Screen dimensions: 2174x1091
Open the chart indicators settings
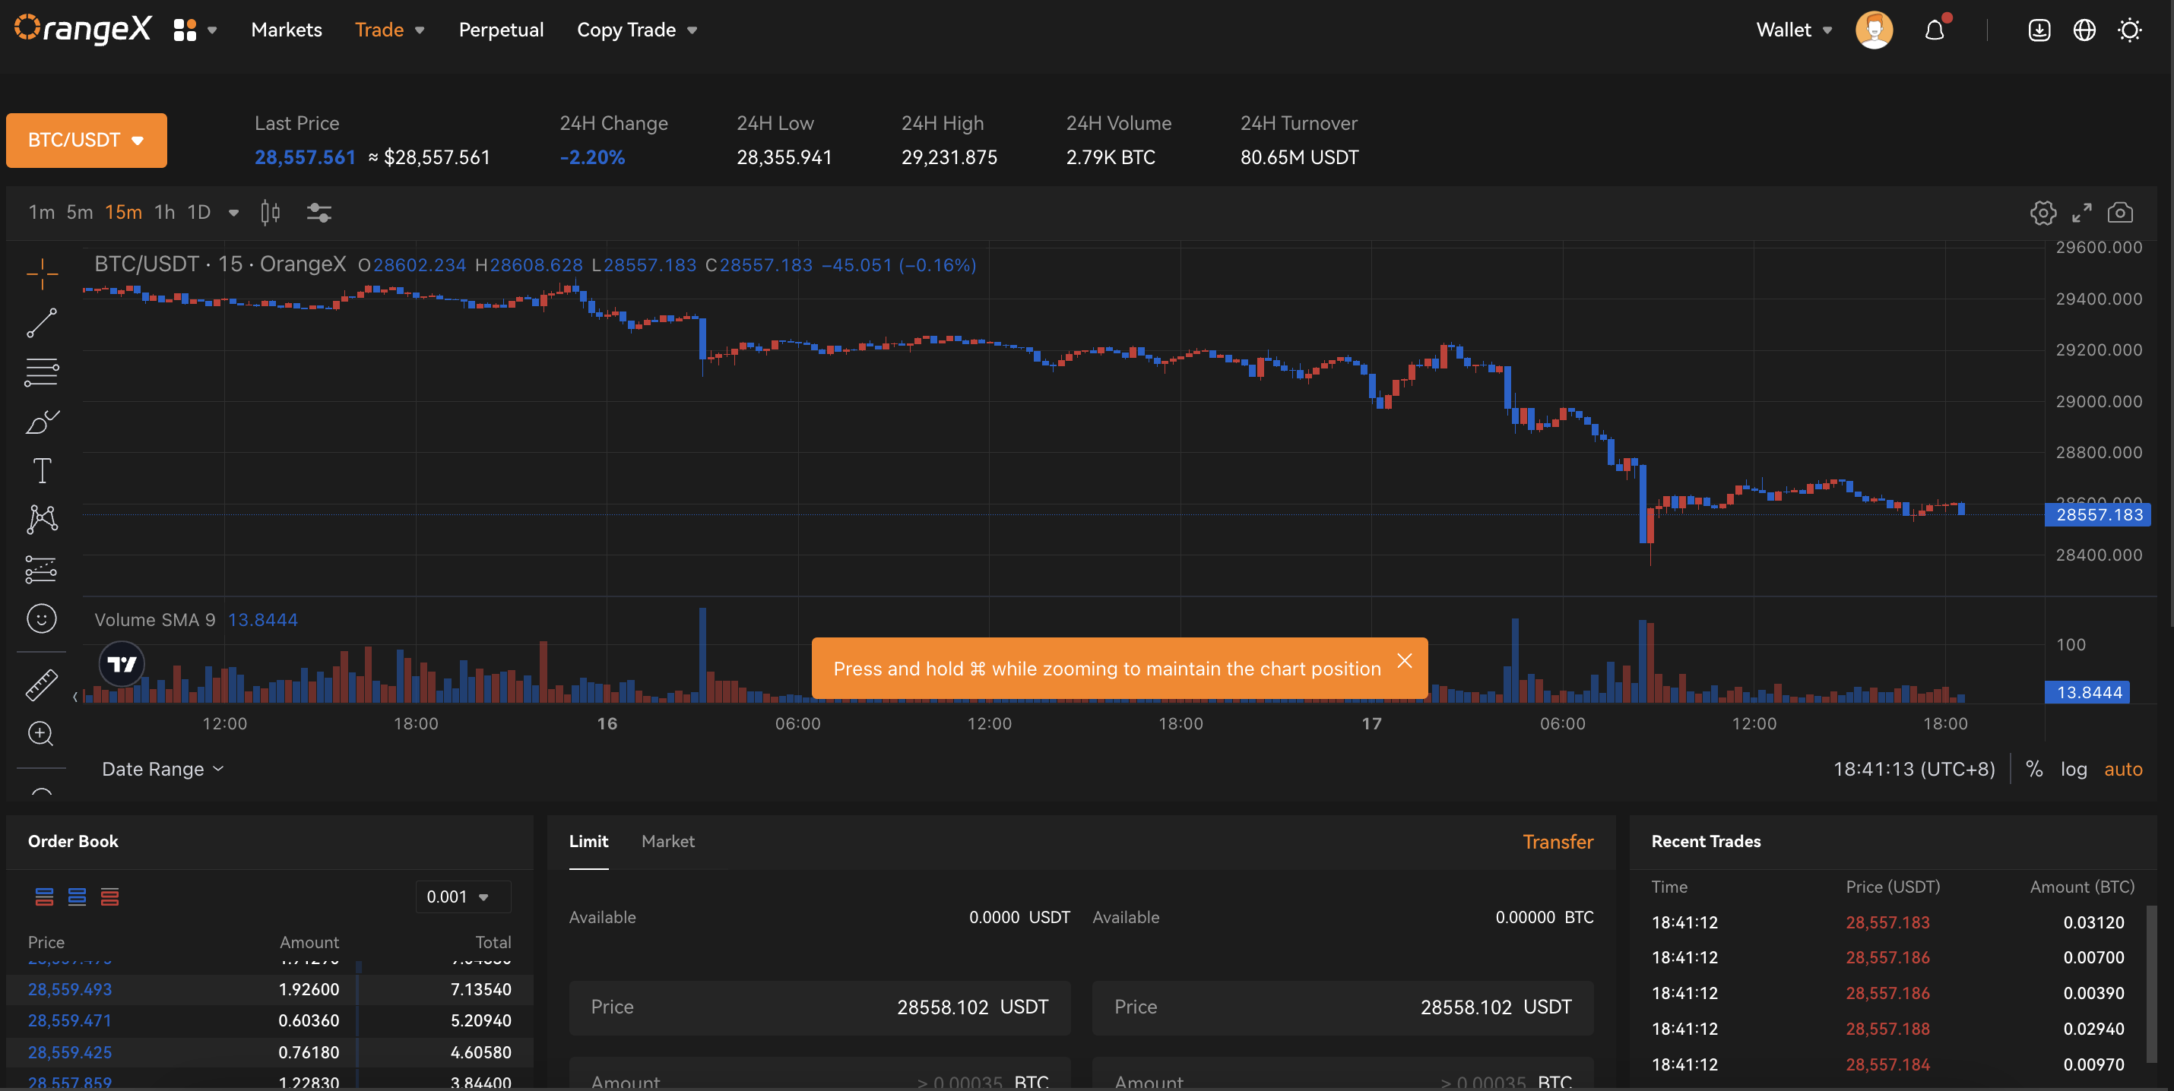pyautogui.click(x=319, y=213)
